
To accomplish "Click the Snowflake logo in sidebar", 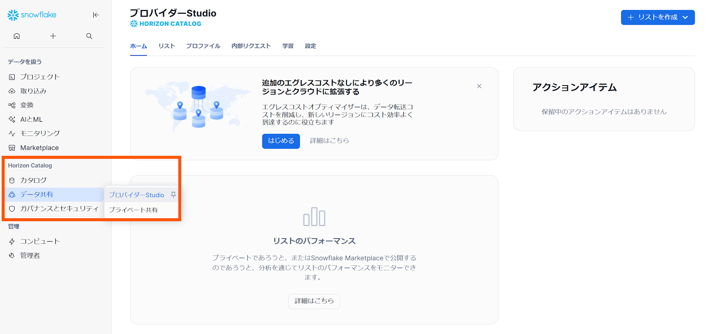I will pyautogui.click(x=32, y=15).
